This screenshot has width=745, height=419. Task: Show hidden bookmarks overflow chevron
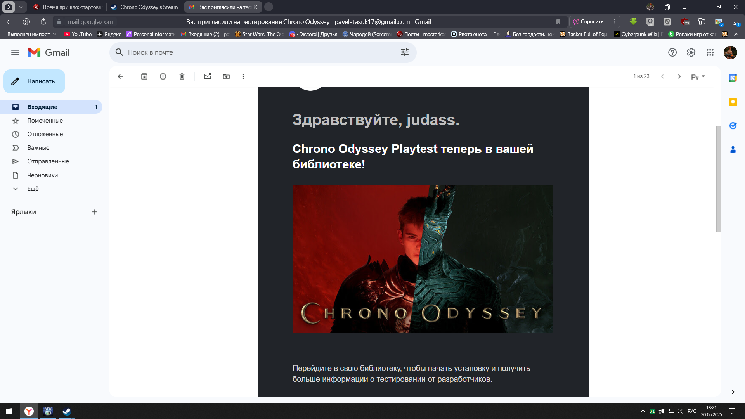click(736, 34)
